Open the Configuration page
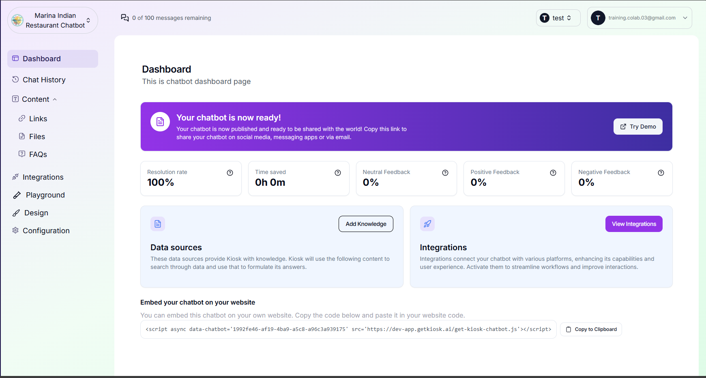The image size is (706, 378). click(46, 231)
